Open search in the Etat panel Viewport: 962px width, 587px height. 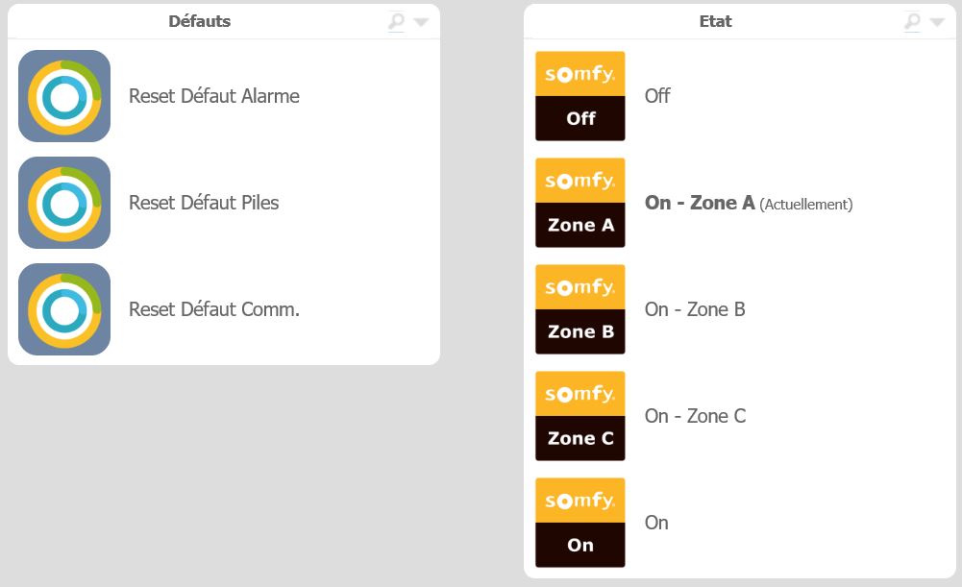tap(912, 22)
